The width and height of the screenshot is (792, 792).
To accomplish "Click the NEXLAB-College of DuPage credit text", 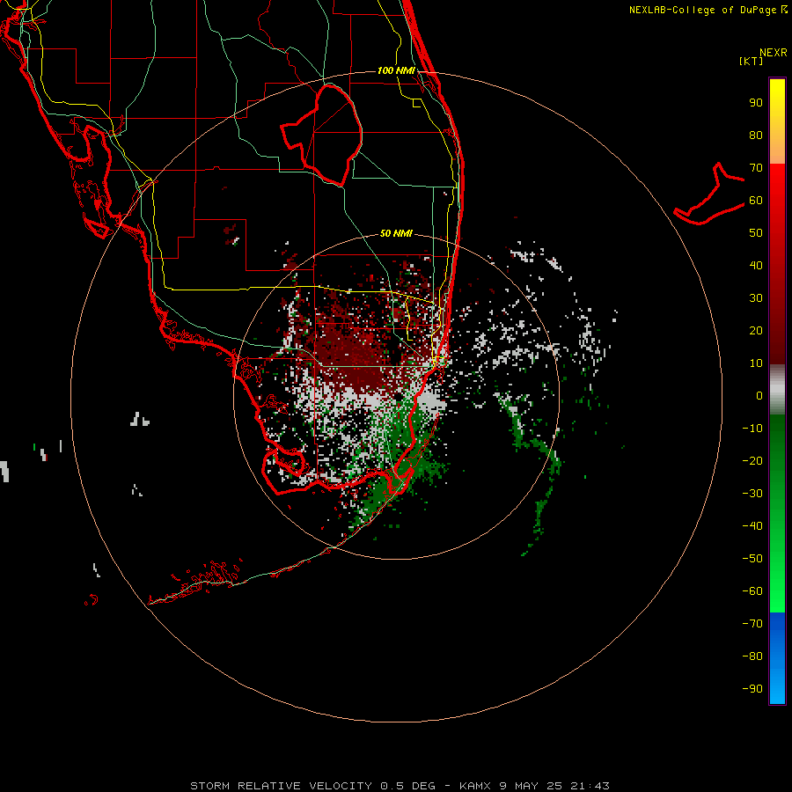I will click(x=702, y=10).
